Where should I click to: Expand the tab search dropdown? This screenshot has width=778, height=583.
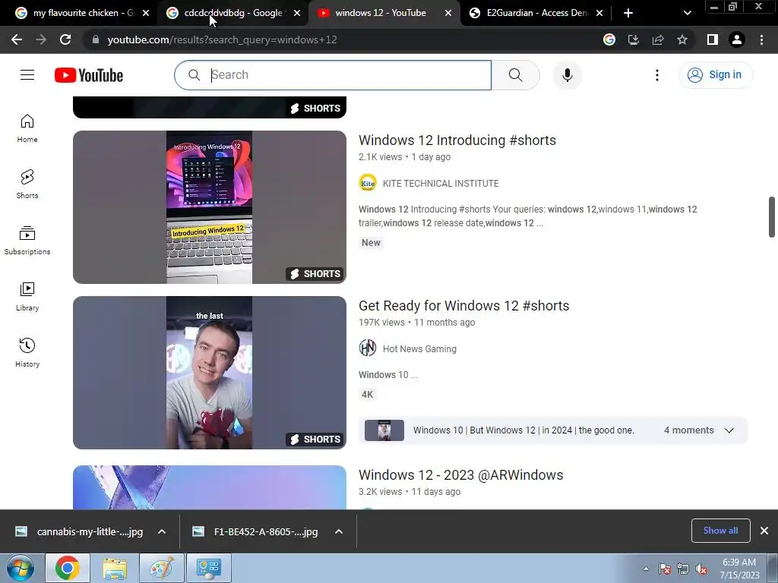click(x=687, y=13)
